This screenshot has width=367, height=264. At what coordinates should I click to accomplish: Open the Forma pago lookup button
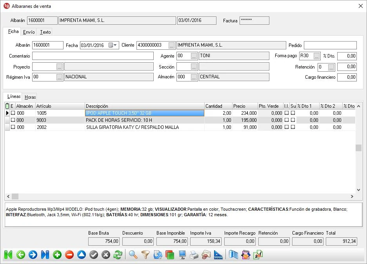pyautogui.click(x=316, y=56)
